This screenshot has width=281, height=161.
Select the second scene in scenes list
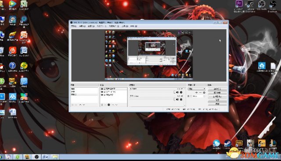click(x=84, y=92)
